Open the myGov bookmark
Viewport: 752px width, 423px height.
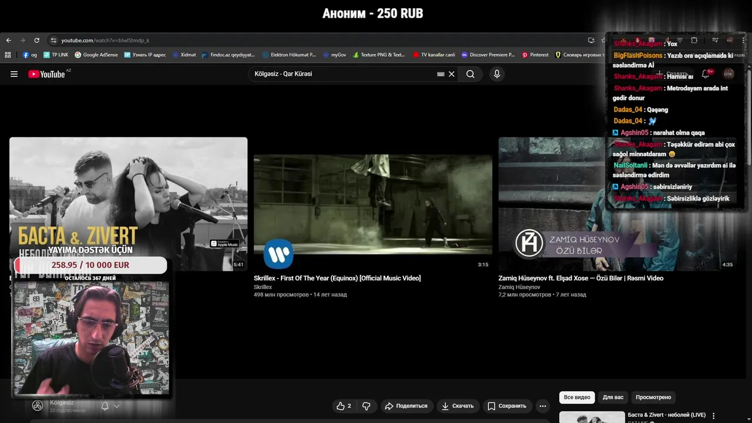[334, 55]
